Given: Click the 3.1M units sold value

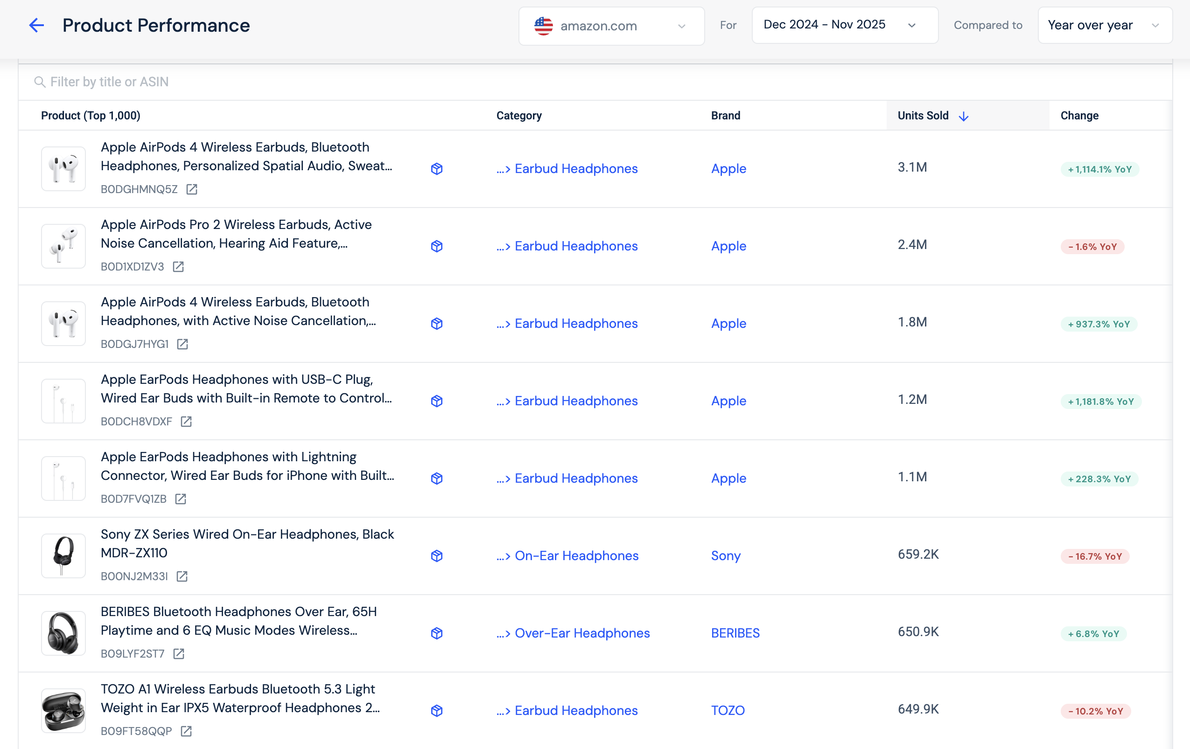Looking at the screenshot, I should click(912, 167).
